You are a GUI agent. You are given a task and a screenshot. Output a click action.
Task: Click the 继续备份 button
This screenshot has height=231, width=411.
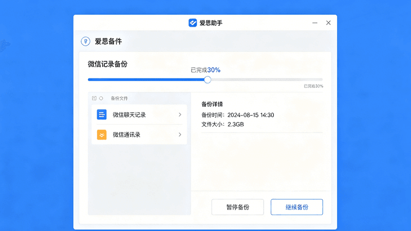pos(297,207)
